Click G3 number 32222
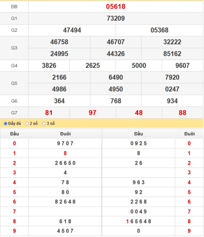Screen dimensions: 204x237 172,42
